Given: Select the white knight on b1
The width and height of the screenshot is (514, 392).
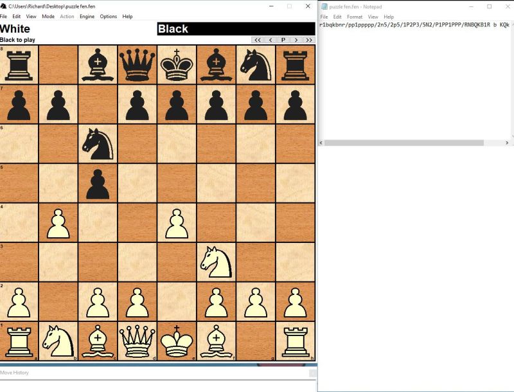Looking at the screenshot, I should tap(58, 339).
